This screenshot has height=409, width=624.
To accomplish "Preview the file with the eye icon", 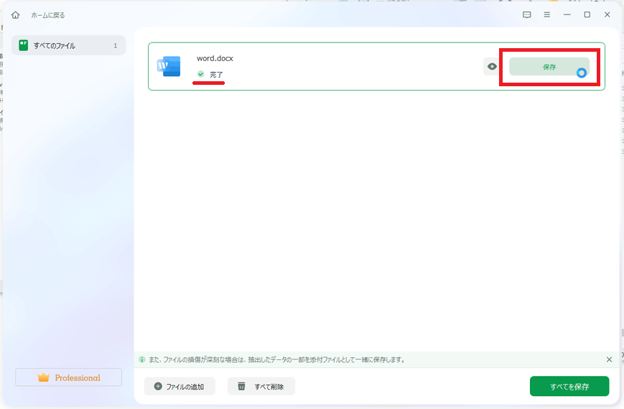I will [x=492, y=67].
